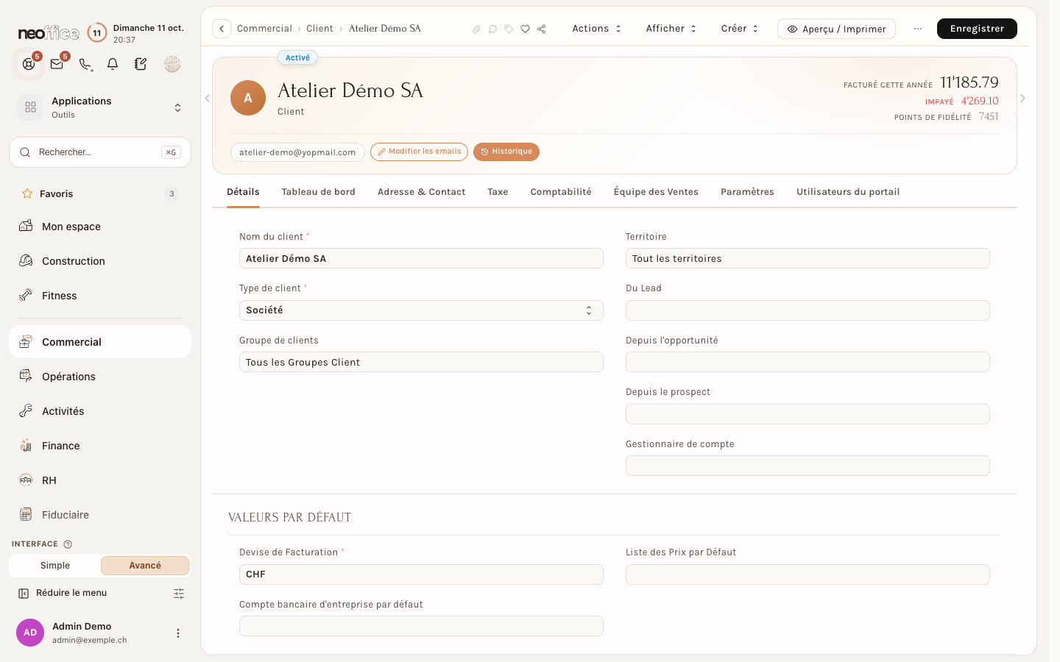The width and height of the screenshot is (1060, 662).
Task: Click Aperçu / Imprimer button
Action: [x=836, y=29]
